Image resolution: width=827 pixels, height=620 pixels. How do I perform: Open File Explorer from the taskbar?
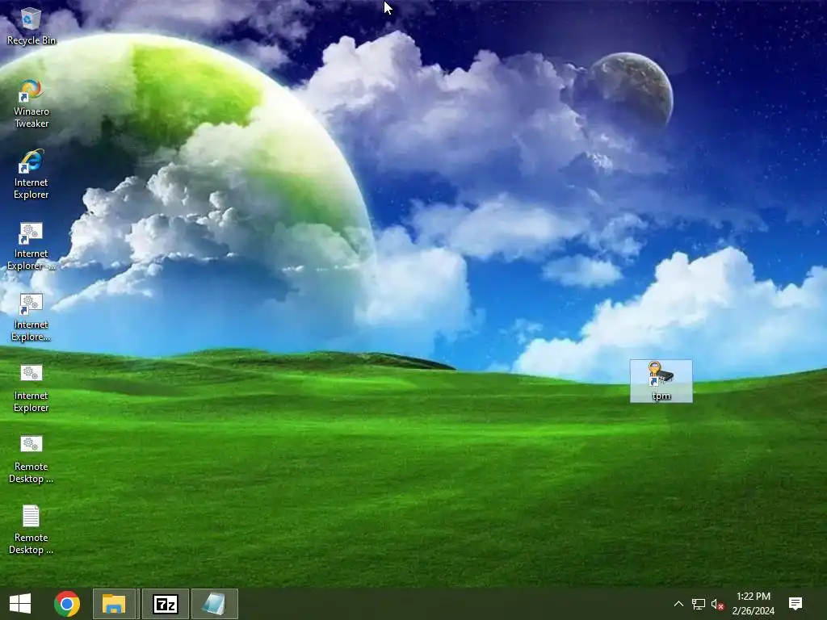(114, 604)
